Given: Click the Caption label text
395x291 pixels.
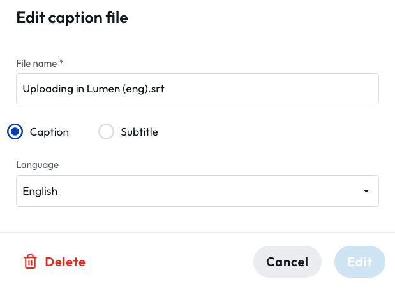Looking at the screenshot, I should (49, 132).
